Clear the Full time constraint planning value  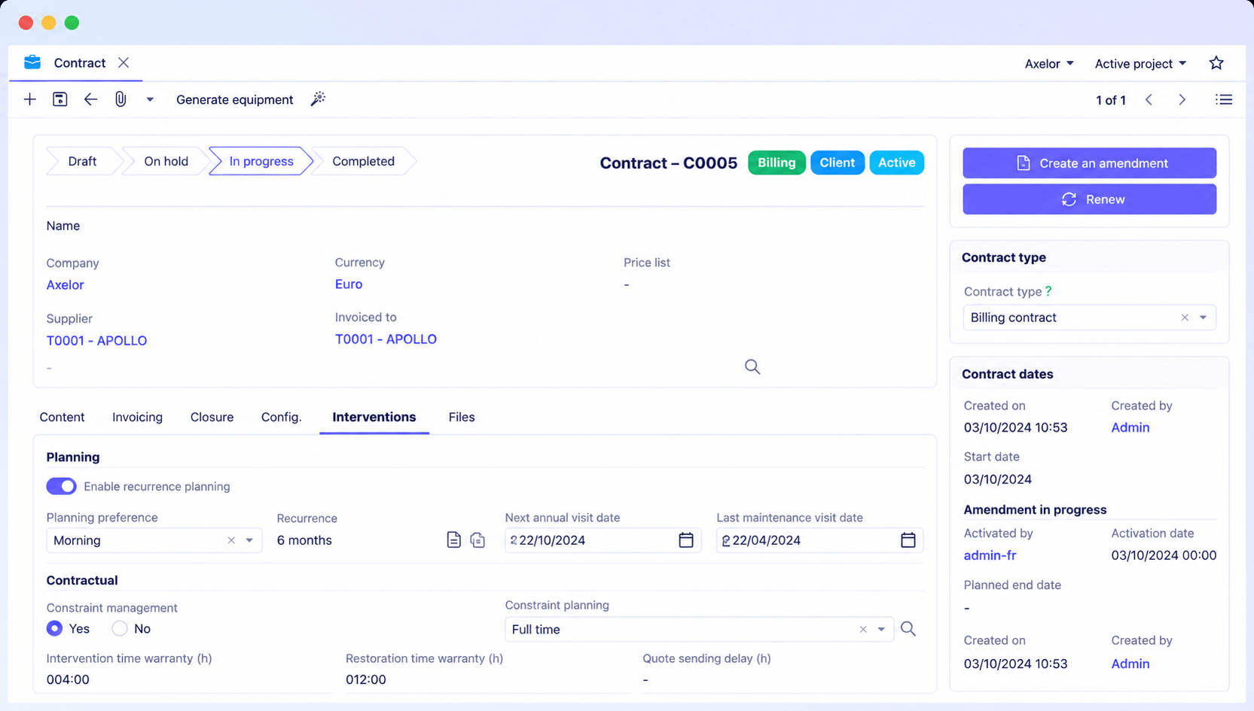(863, 629)
